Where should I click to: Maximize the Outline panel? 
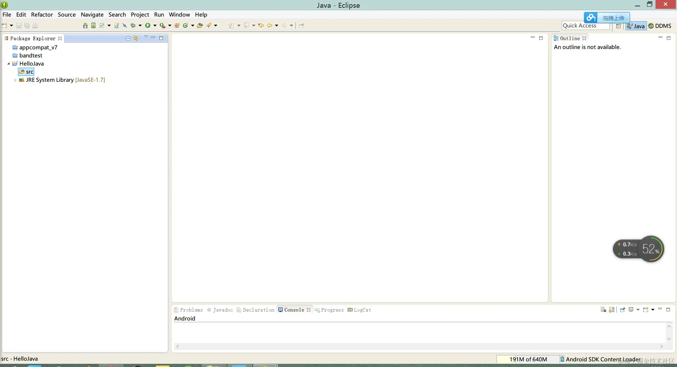[669, 38]
